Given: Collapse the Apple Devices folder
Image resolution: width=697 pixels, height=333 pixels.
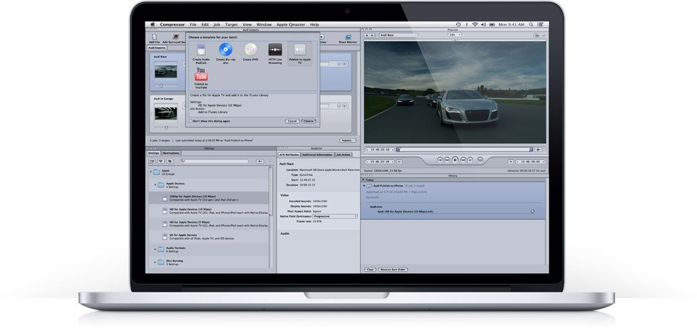Looking at the screenshot, I should pyautogui.click(x=155, y=185).
